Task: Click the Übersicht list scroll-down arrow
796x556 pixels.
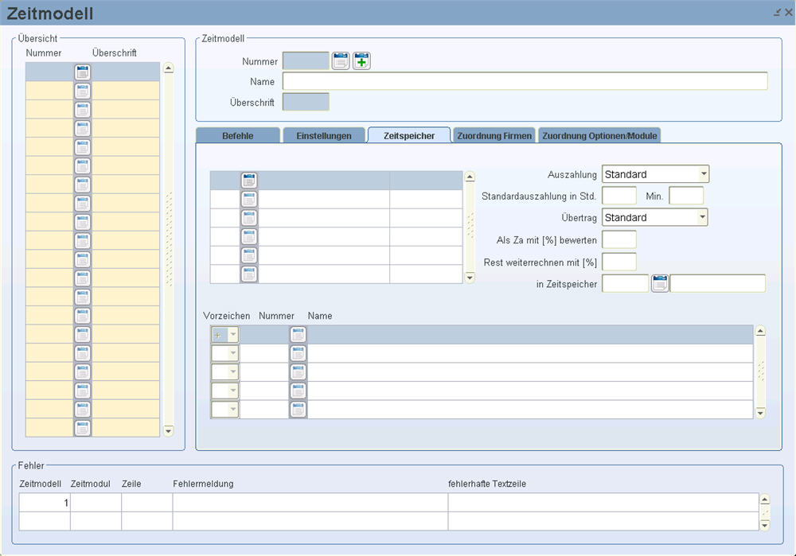Action: [x=169, y=431]
